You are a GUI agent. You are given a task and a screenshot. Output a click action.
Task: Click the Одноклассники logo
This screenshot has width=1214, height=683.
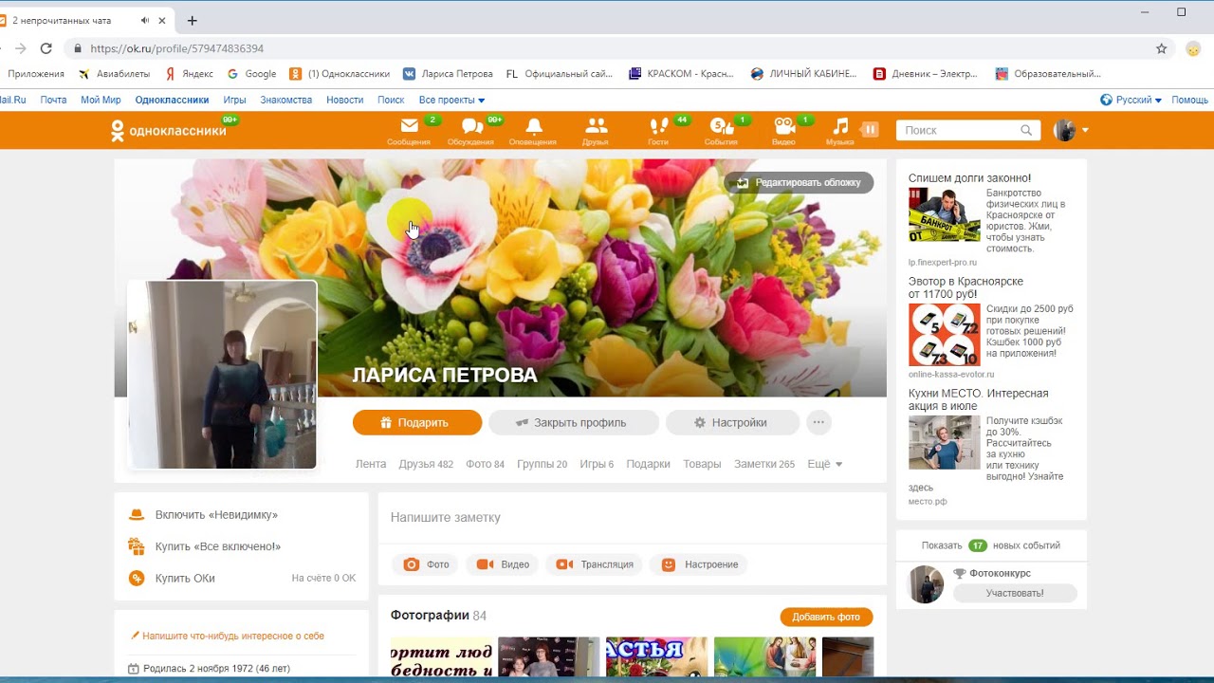tap(169, 131)
